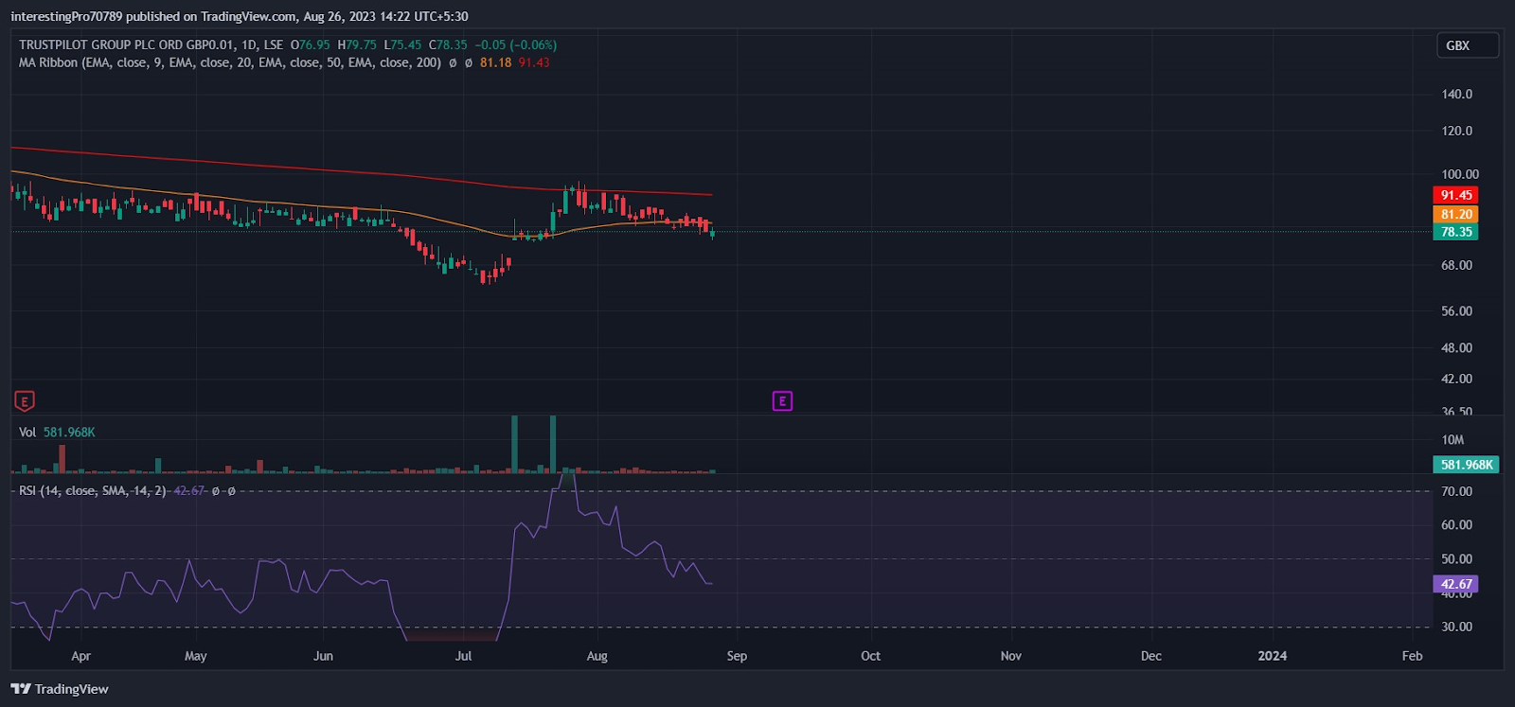
Task: Click the 140.0 price scale label
Action: 1456,94
